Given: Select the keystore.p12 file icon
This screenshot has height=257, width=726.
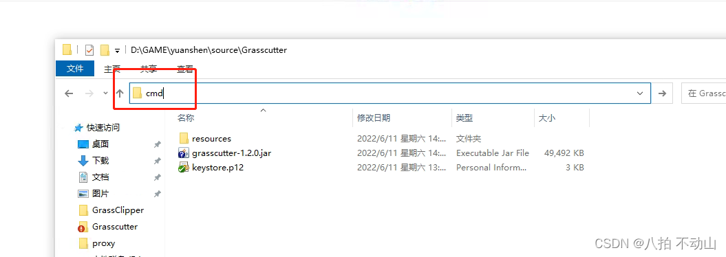Looking at the screenshot, I should point(184,168).
